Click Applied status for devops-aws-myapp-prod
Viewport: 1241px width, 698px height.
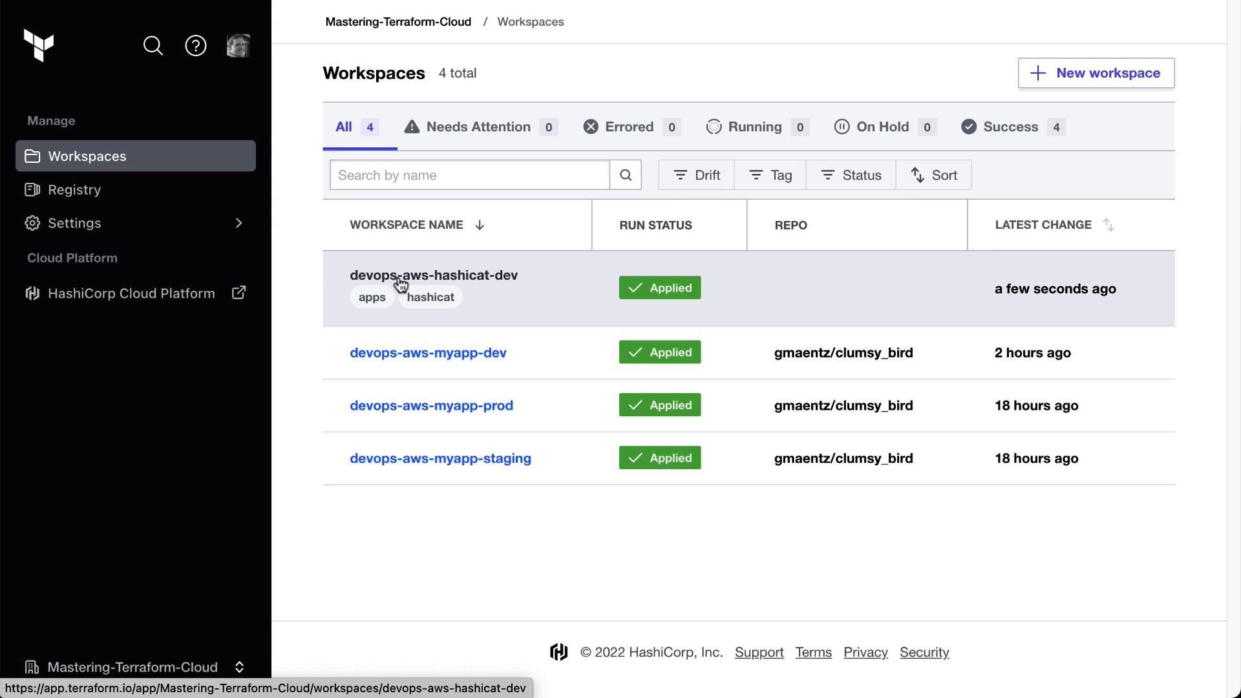pyautogui.click(x=660, y=405)
